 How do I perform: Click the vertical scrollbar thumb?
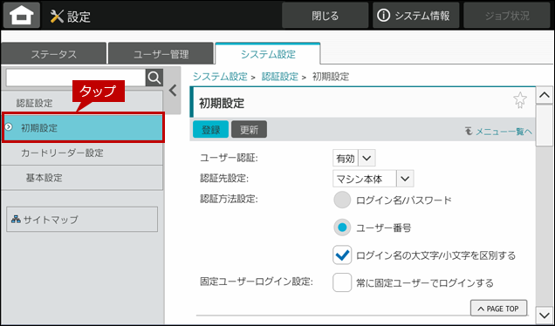click(545, 126)
